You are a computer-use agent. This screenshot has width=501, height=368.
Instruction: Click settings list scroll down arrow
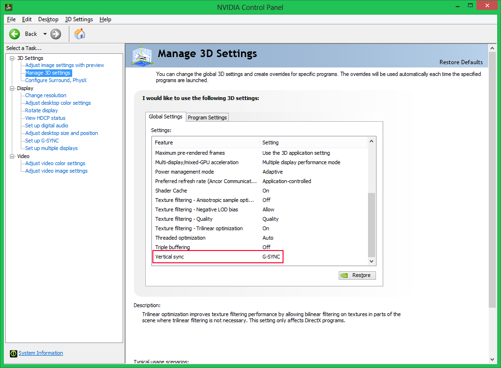(x=371, y=261)
